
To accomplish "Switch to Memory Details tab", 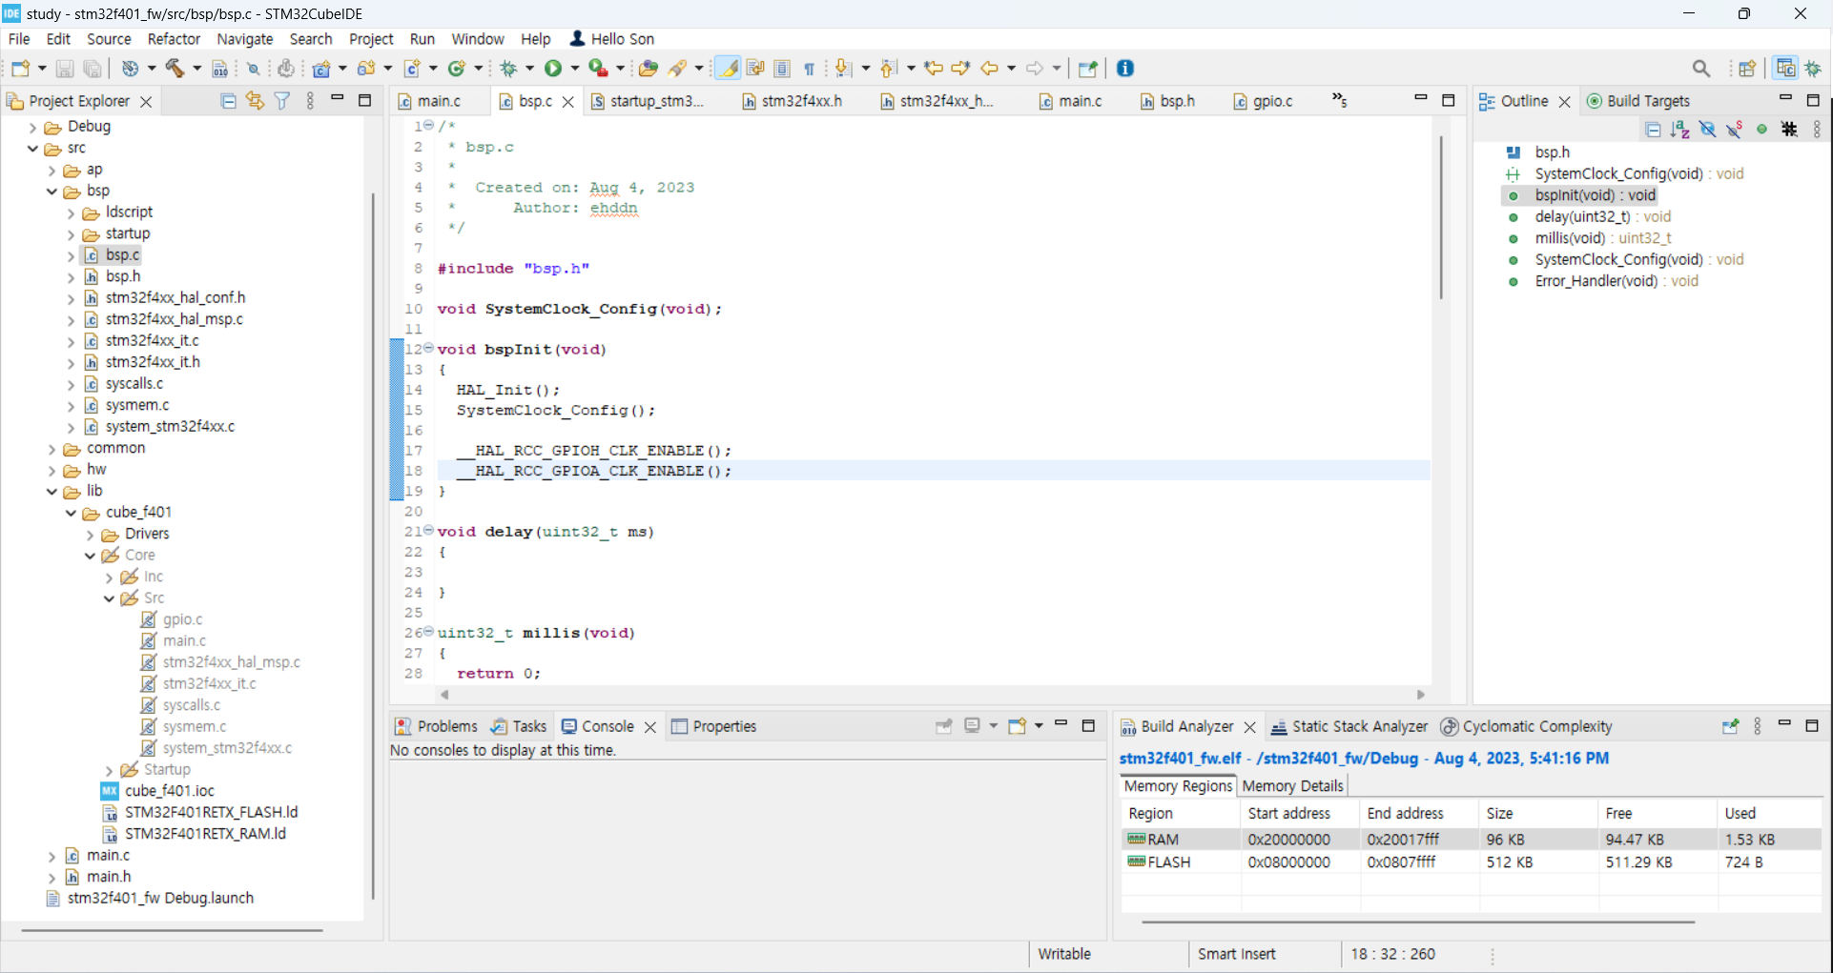I will [1292, 786].
